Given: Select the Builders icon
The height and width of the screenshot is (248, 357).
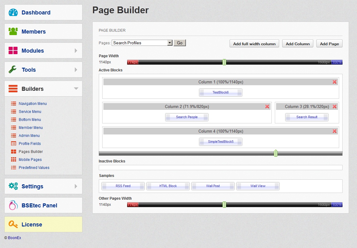Looking at the screenshot, I should [13, 88].
